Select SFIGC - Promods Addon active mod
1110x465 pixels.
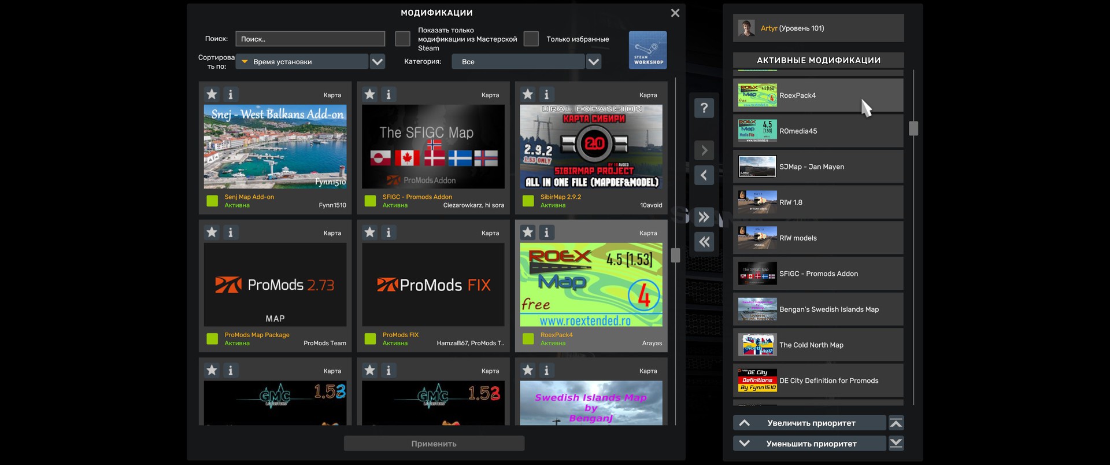click(818, 274)
